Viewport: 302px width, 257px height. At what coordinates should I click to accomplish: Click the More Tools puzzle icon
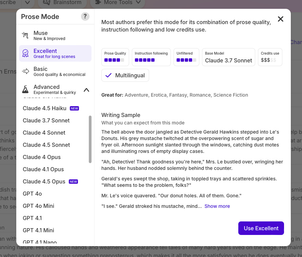(x=98, y=2)
